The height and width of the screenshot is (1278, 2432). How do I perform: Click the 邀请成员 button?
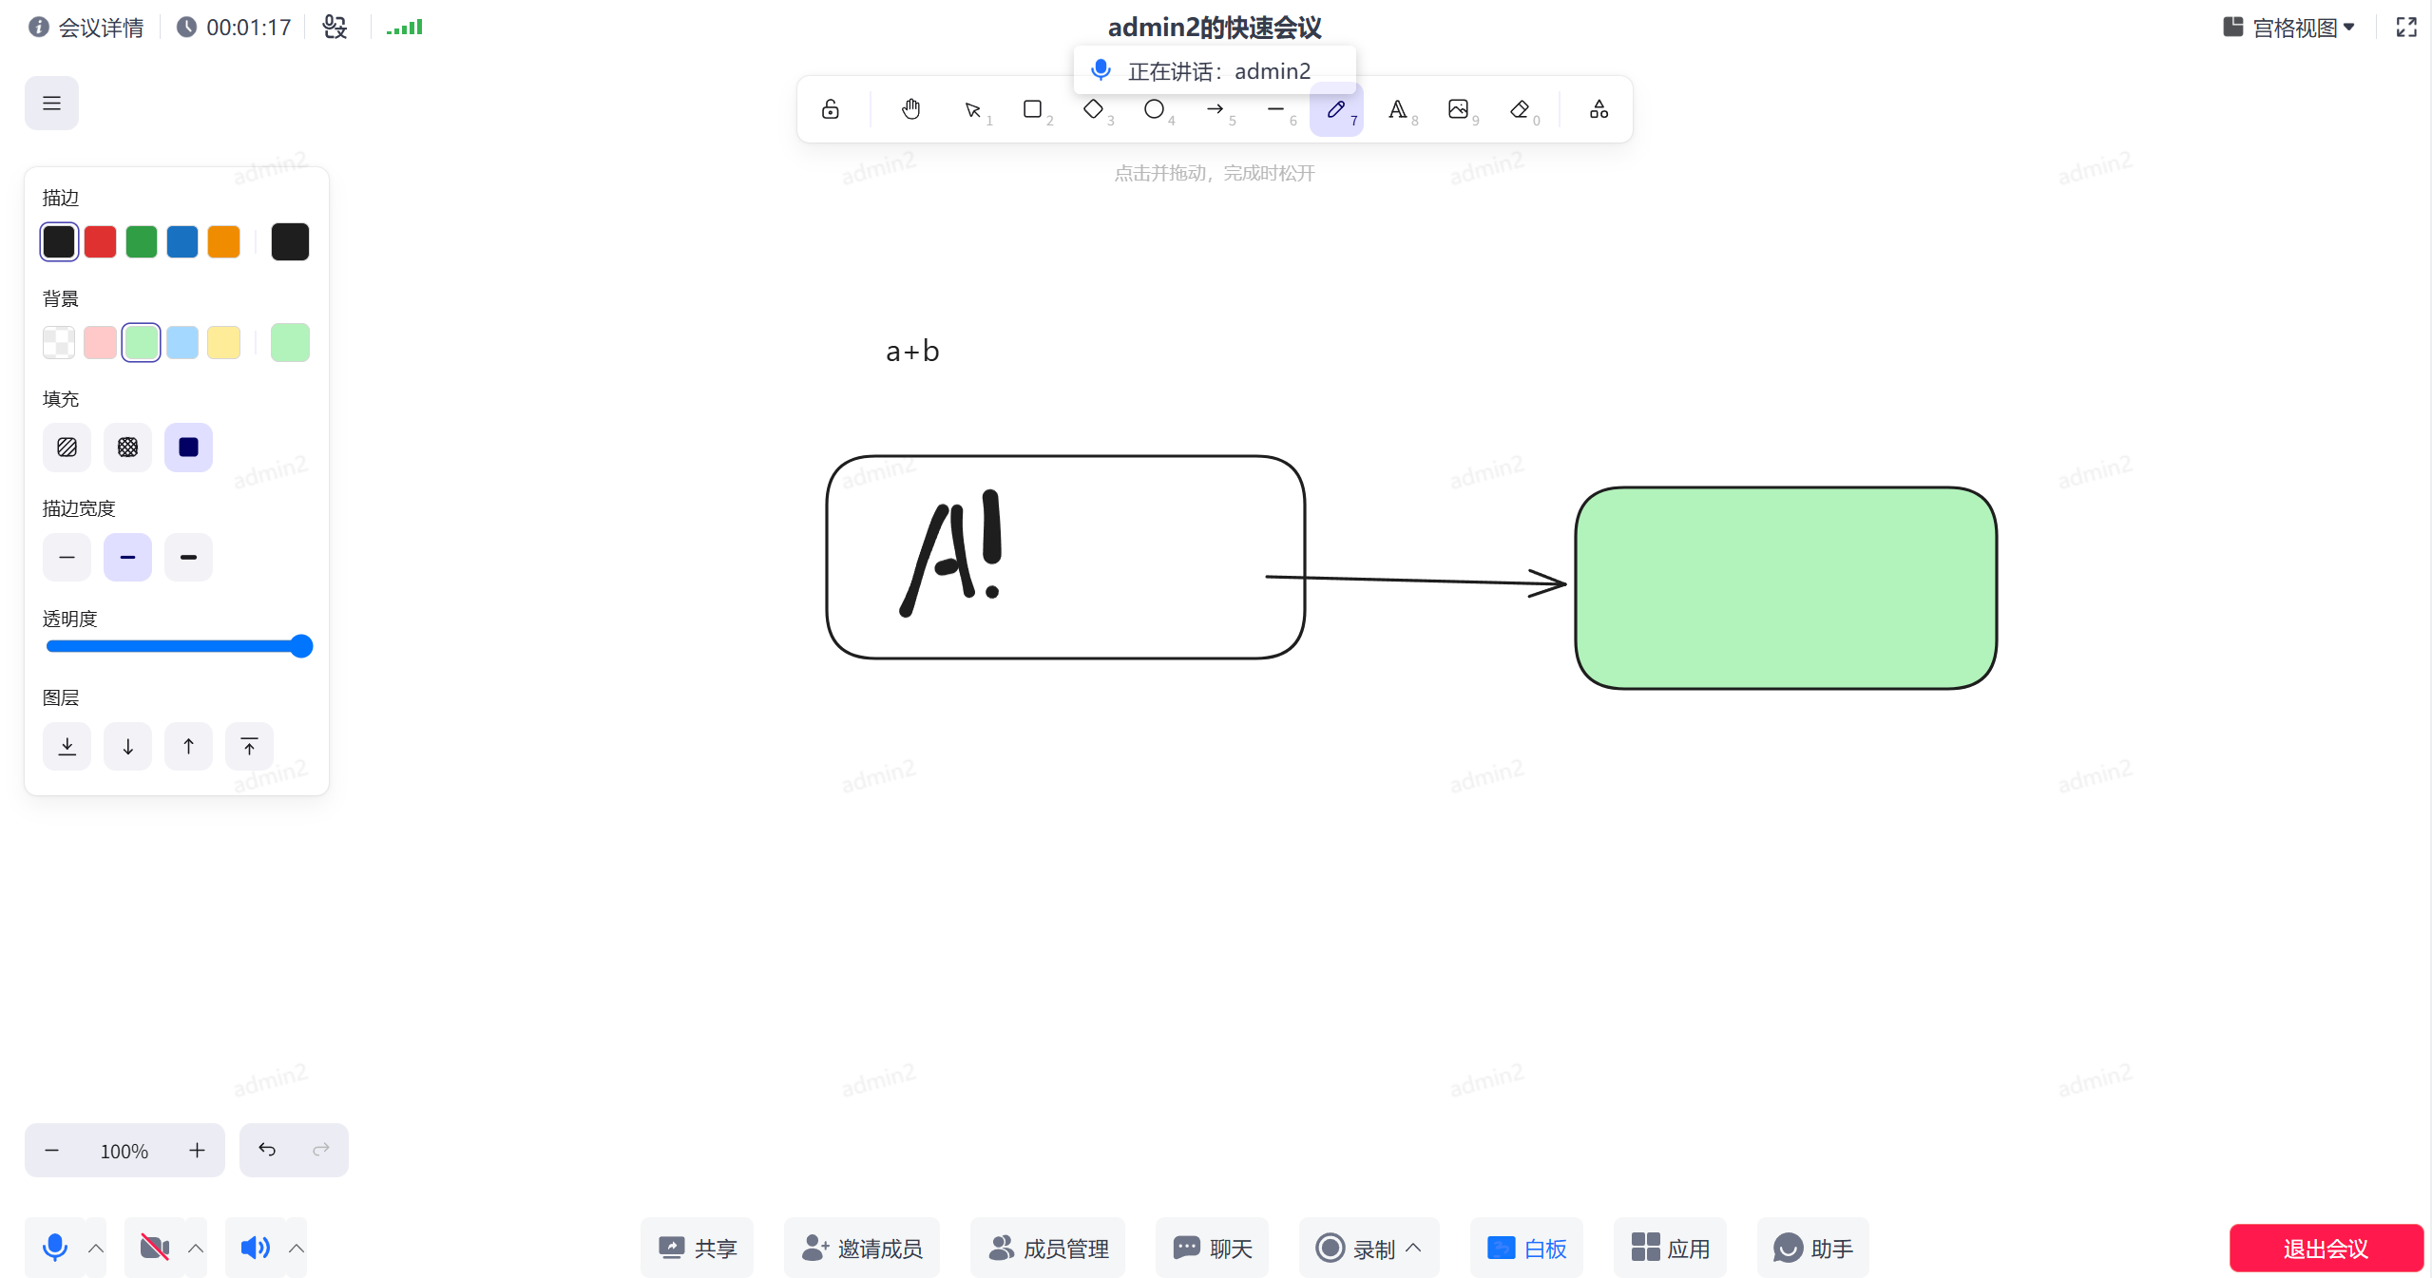[861, 1248]
